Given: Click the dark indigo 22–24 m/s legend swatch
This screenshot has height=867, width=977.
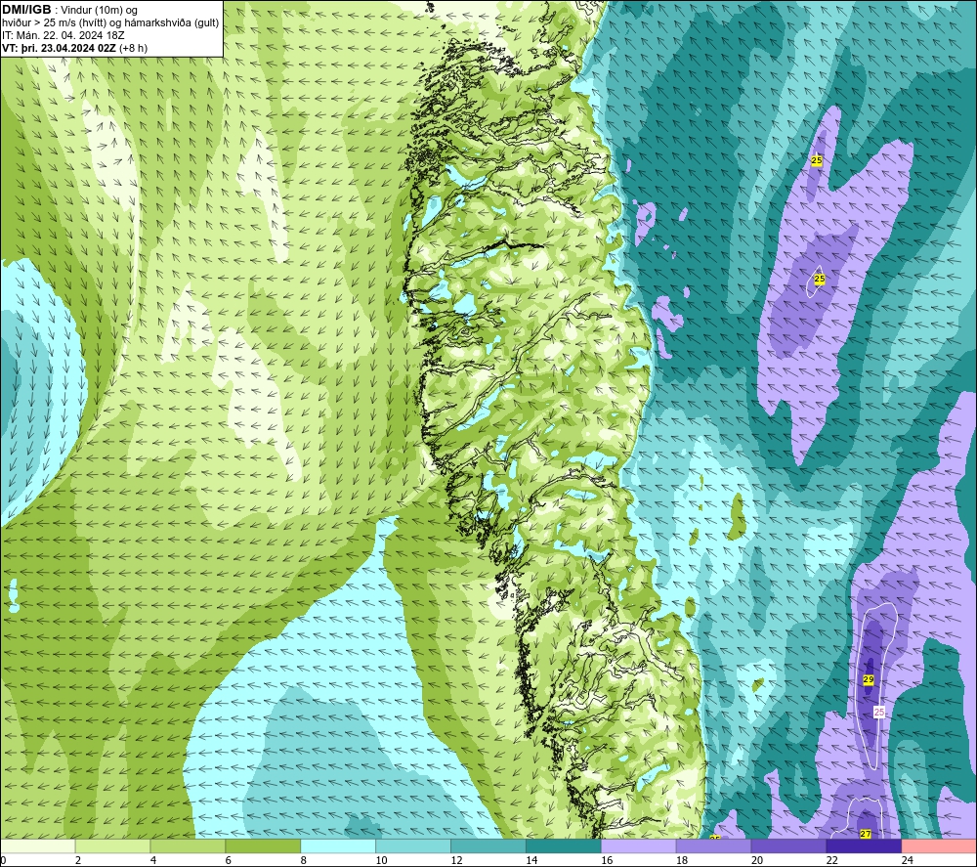Looking at the screenshot, I should [864, 845].
